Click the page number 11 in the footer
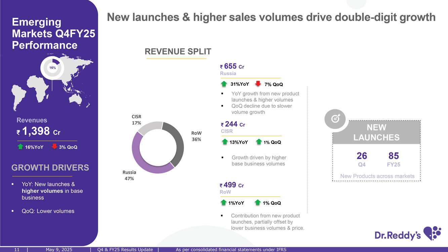The height and width of the screenshot is (252, 448). pyautogui.click(x=16, y=249)
